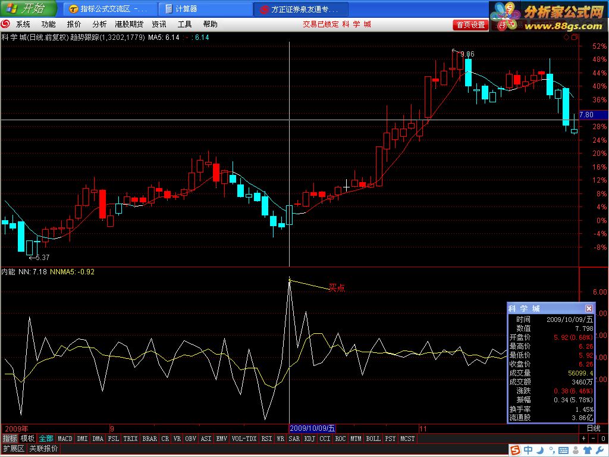Switch indicator to BRAR
Screen dimensions: 609x457
click(x=149, y=439)
